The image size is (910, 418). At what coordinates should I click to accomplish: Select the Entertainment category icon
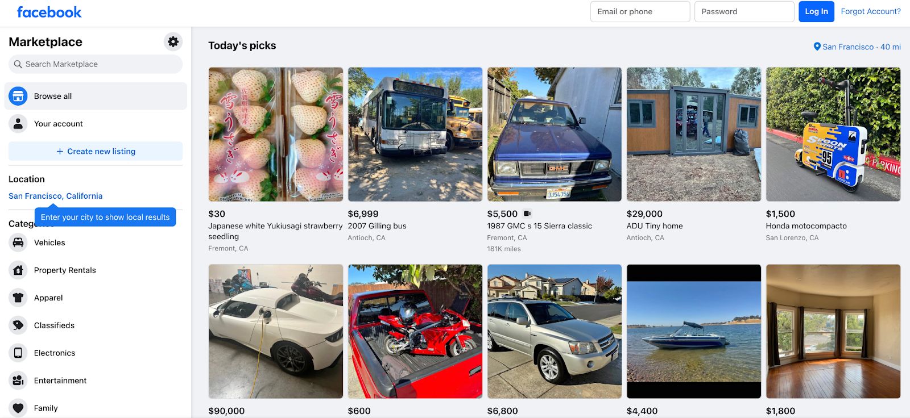pyautogui.click(x=18, y=380)
